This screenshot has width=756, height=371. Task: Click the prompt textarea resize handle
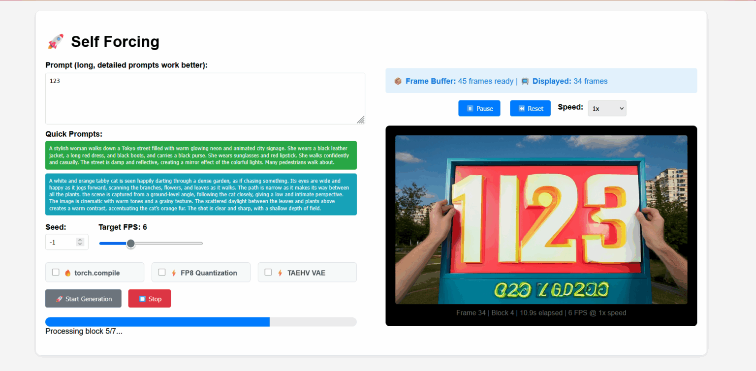(x=361, y=120)
